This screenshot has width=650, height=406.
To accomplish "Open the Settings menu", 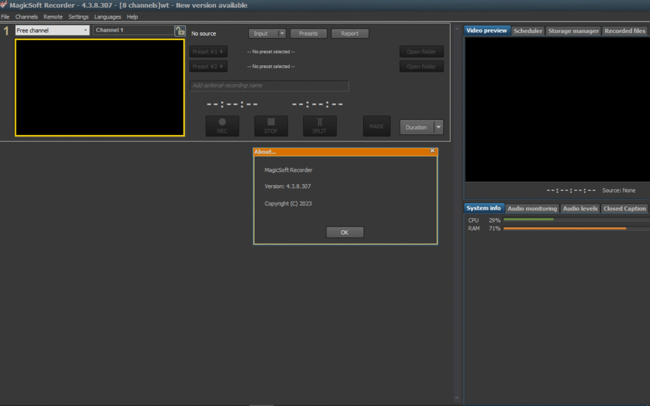I will tap(78, 16).
